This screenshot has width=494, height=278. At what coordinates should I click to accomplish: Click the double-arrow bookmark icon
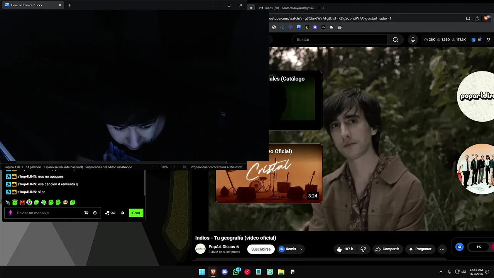[323, 27]
